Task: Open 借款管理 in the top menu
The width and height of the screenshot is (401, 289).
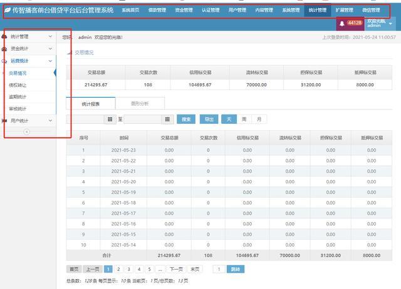Action: 157,10
